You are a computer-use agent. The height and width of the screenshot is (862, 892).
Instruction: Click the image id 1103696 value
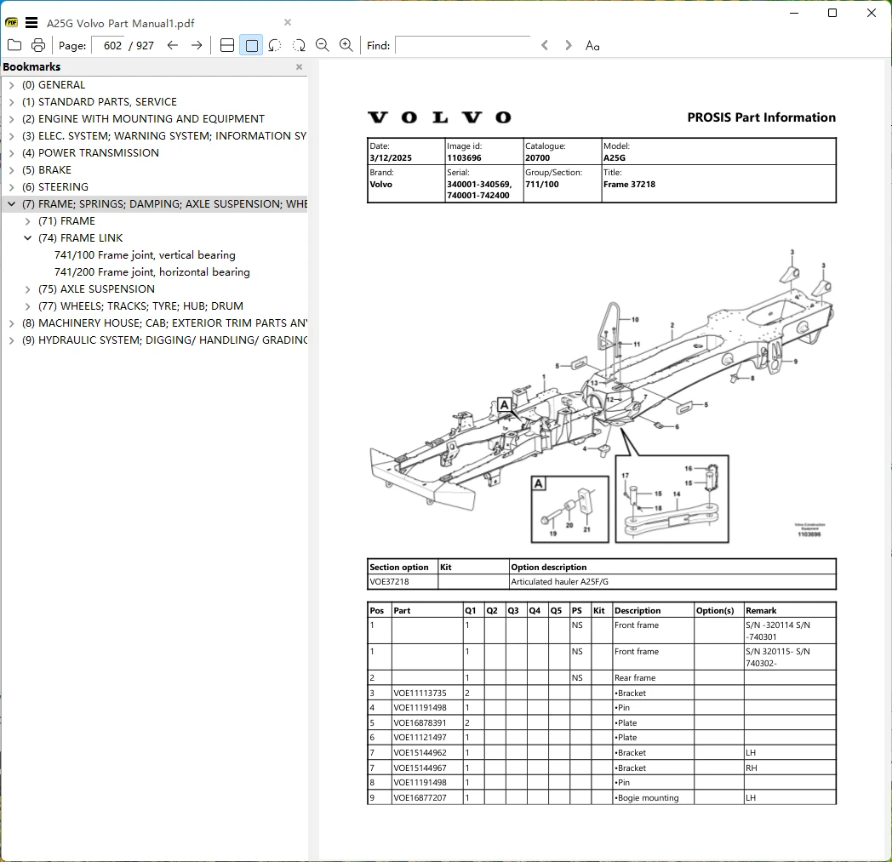click(464, 158)
